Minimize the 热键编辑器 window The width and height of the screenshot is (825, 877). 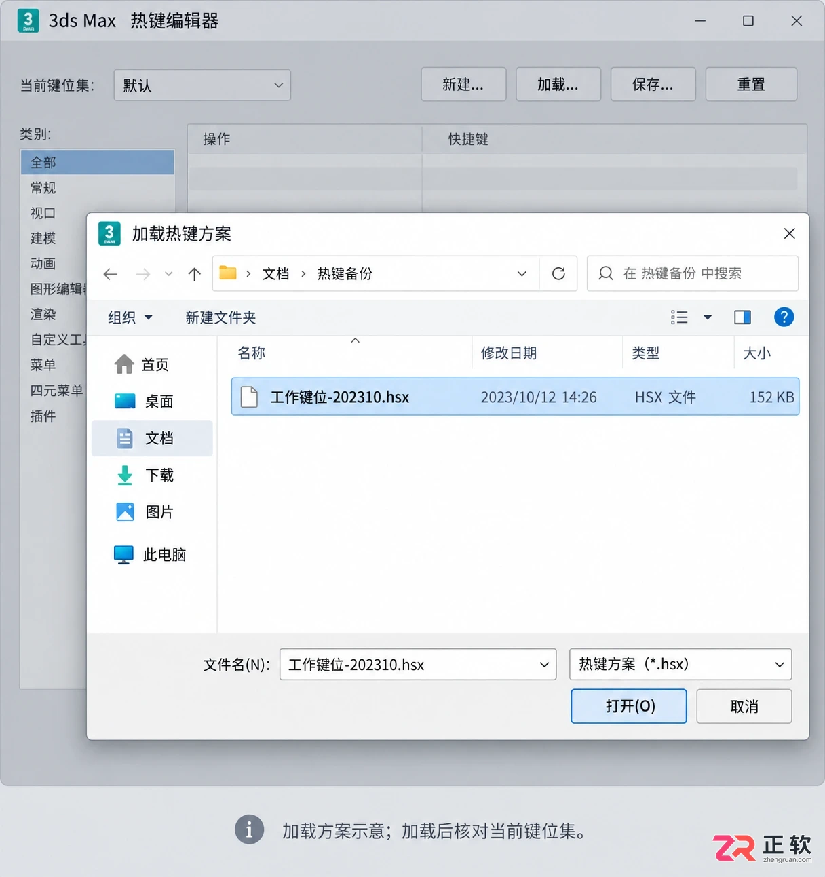[700, 21]
